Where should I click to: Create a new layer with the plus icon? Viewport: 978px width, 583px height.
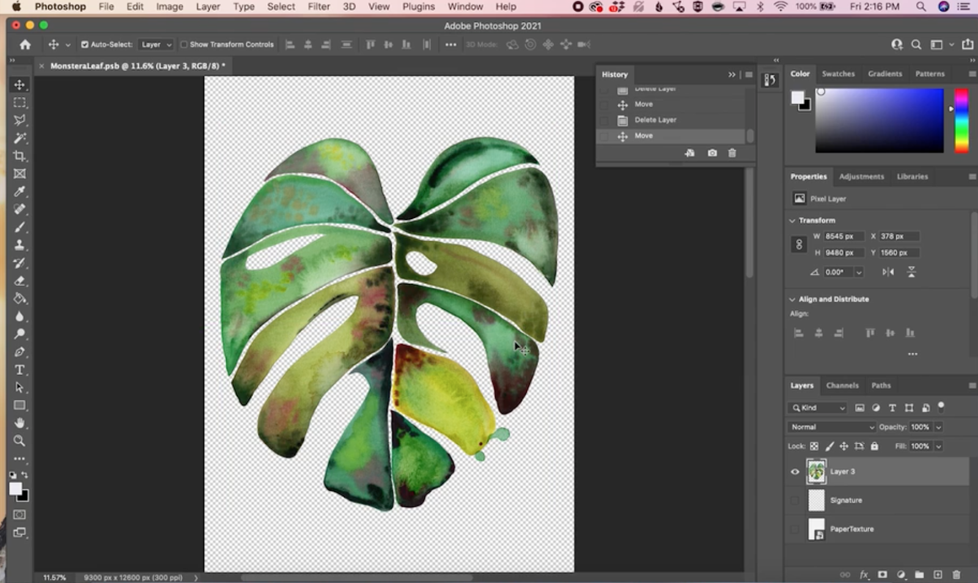point(938,574)
